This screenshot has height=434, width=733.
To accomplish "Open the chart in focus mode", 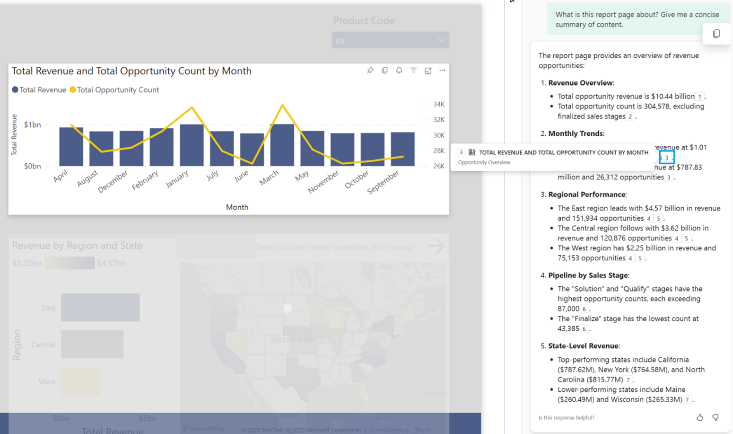I will (x=428, y=71).
